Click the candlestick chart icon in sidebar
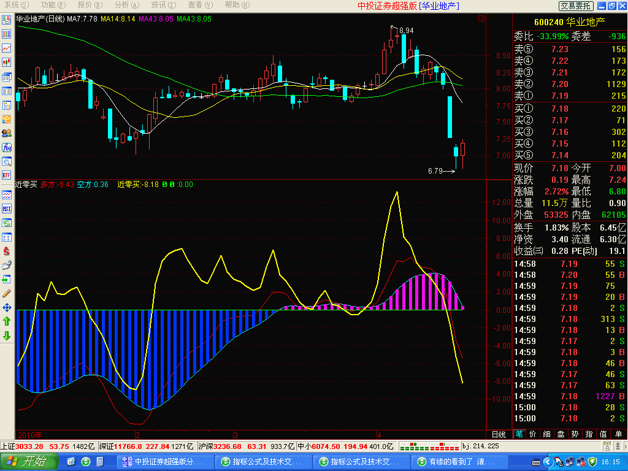 click(7, 62)
